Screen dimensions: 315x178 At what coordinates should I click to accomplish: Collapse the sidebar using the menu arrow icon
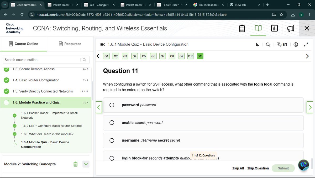pos(103,45)
